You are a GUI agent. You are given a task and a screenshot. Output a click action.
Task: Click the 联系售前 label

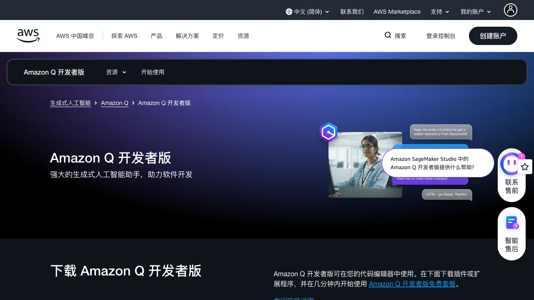coord(511,186)
